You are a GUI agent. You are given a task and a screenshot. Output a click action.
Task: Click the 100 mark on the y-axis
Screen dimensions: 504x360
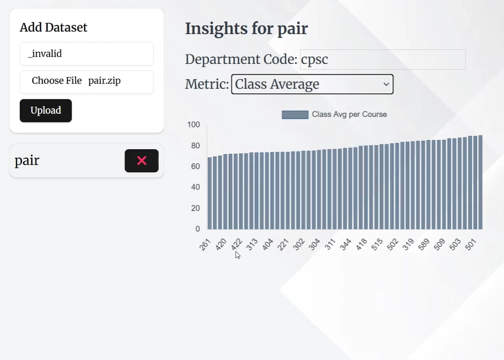pos(193,124)
